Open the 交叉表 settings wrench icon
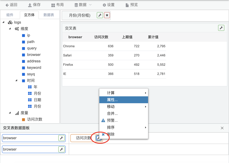The height and width of the screenshot is (163, 229). point(221,28)
